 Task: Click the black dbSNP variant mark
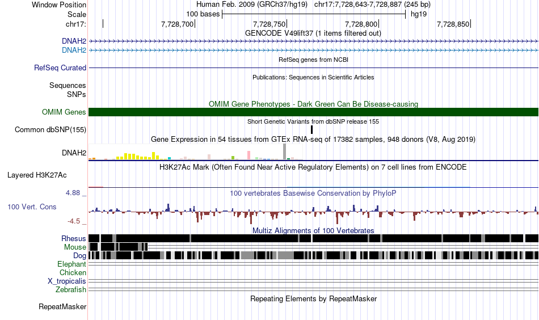coord(312,129)
